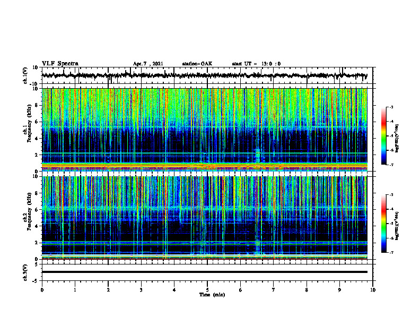Click the burst near 6.5 min in ch.1 spectrogram
Viewport: 420px width, 325px height.
click(258, 156)
